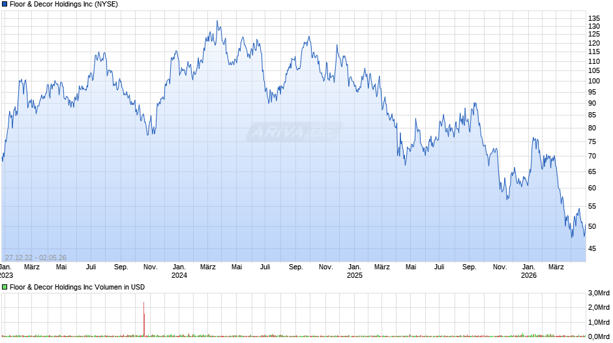Click the 'Jan. 2024' time axis label
This screenshot has width=613, height=343.
click(x=179, y=271)
